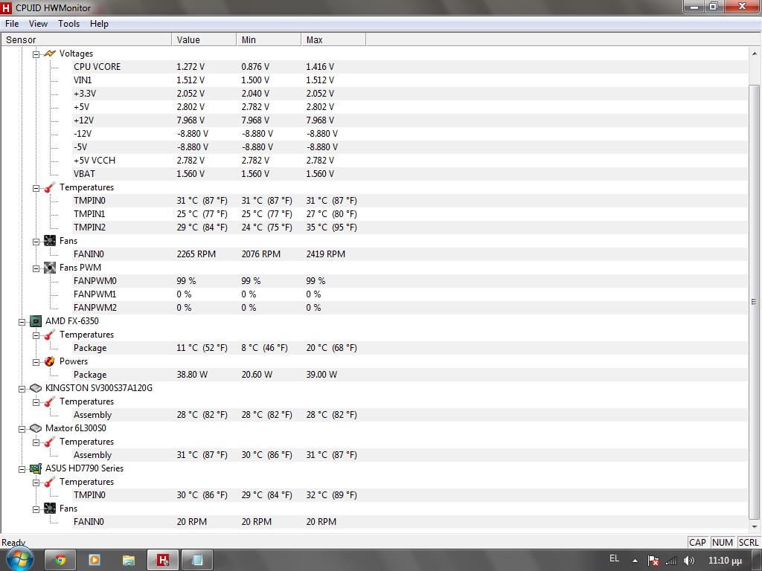Screen dimensions: 762x571
Task: Collapse the KINGSTON SV300S37A120G node
Action: [22, 388]
